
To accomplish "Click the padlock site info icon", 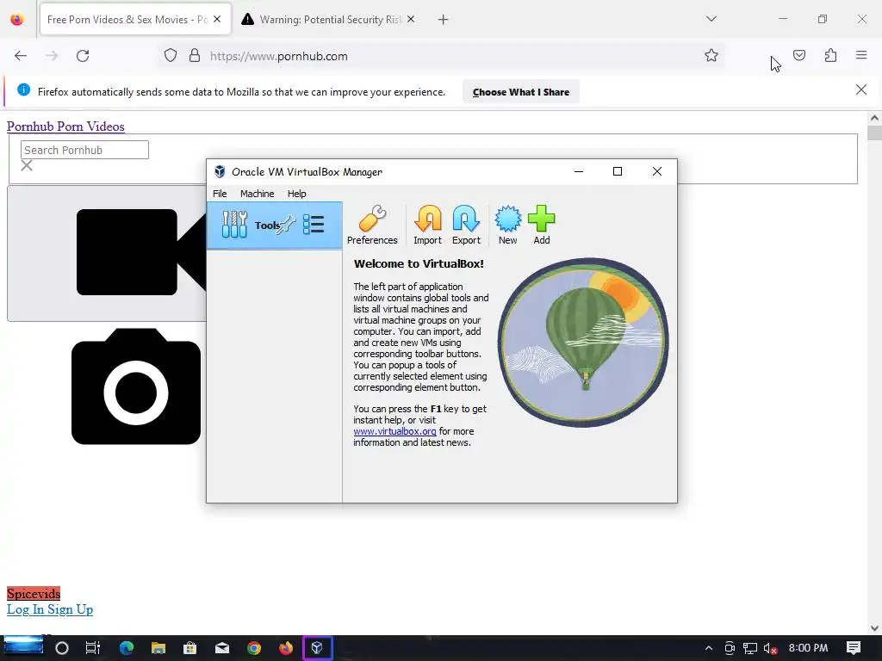I will click(195, 55).
